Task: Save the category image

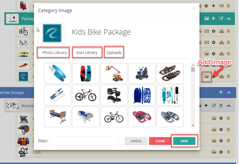Action: (184, 141)
